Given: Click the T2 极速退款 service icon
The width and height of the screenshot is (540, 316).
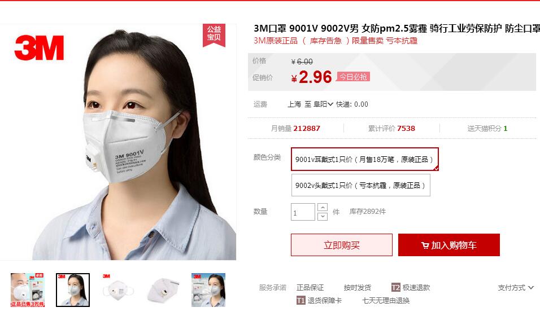Looking at the screenshot, I should click(x=396, y=287).
